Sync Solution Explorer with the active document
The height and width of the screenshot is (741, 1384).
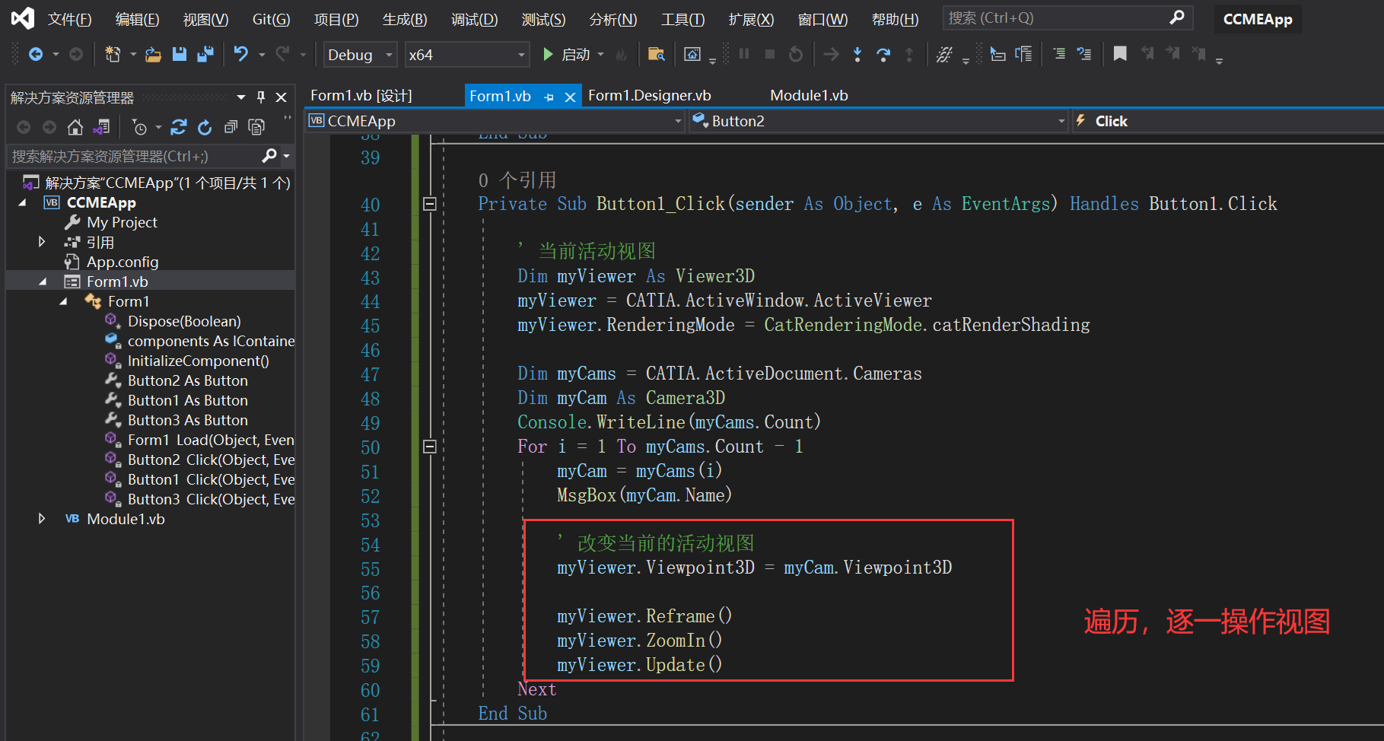click(179, 127)
